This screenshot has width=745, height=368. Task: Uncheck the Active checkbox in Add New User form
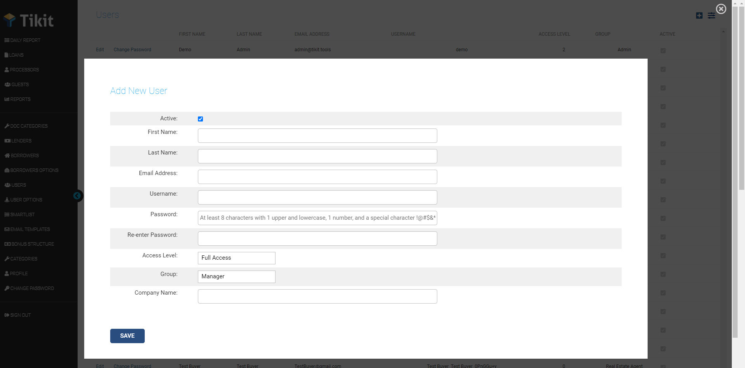200,119
